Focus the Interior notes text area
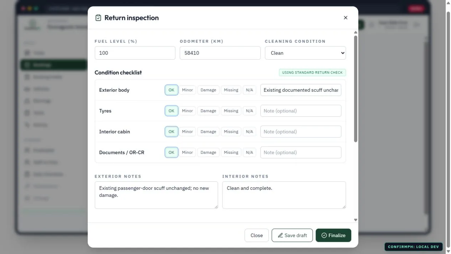The image size is (451, 254). point(284,195)
